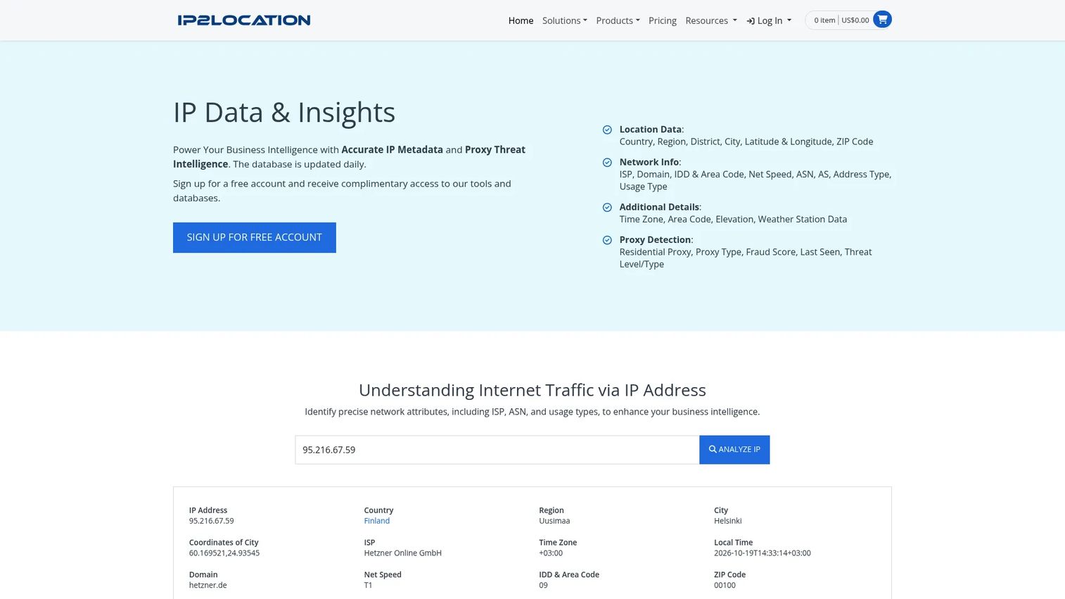This screenshot has width=1065, height=599.
Task: Go to the Home menu item
Action: pyautogui.click(x=521, y=20)
